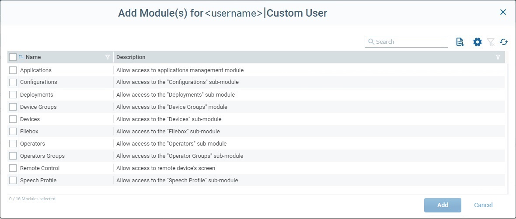Click the clear filters funnel icon
Screen dimensions: 516x219
[491, 42]
